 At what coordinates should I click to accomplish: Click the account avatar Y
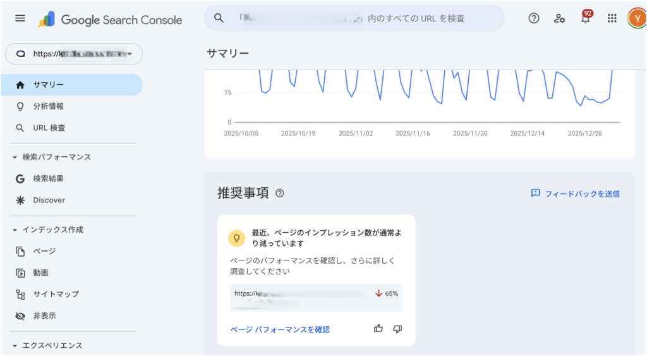pos(636,18)
